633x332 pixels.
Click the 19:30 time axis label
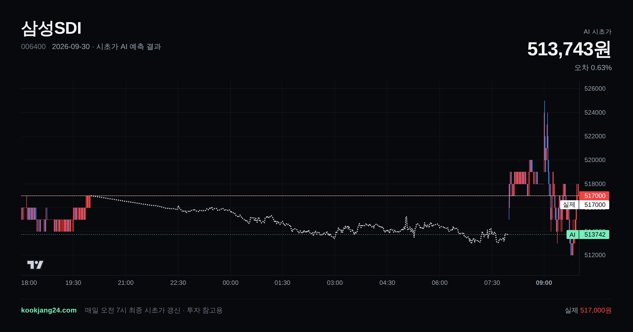coord(73,283)
